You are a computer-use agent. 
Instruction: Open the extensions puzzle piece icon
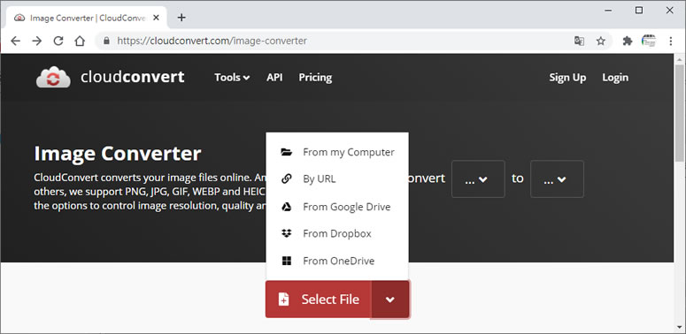click(x=628, y=41)
